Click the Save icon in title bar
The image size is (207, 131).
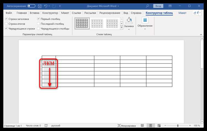point(40,6)
